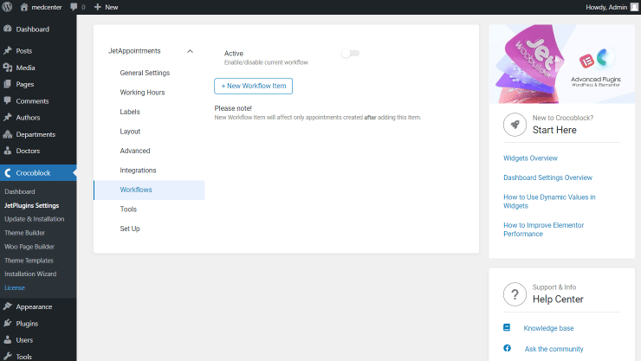
Task: Click the rocket Start Here icon
Action: point(515,125)
